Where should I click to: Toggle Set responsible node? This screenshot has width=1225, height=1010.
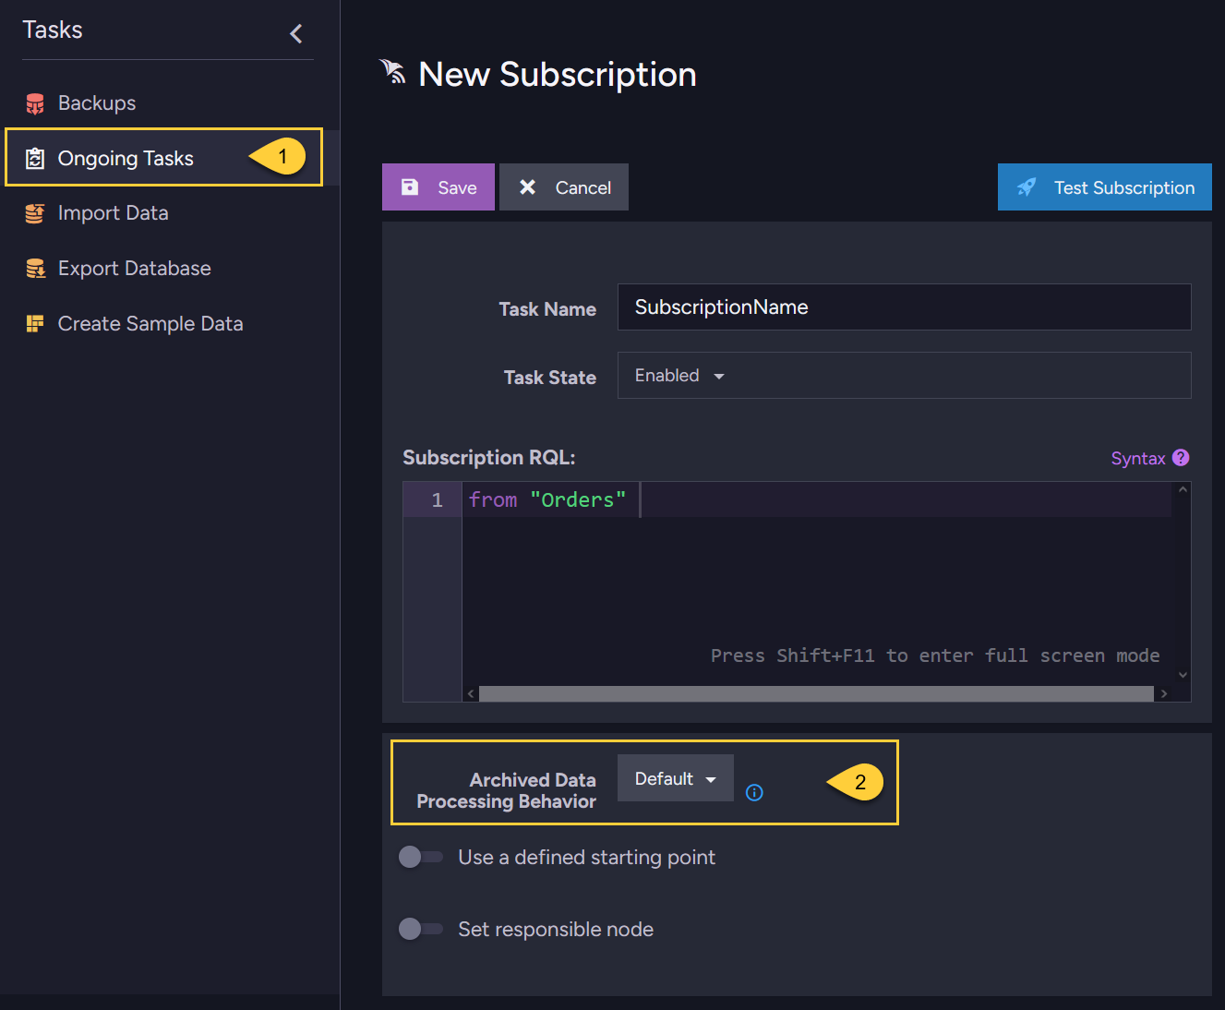tap(421, 929)
